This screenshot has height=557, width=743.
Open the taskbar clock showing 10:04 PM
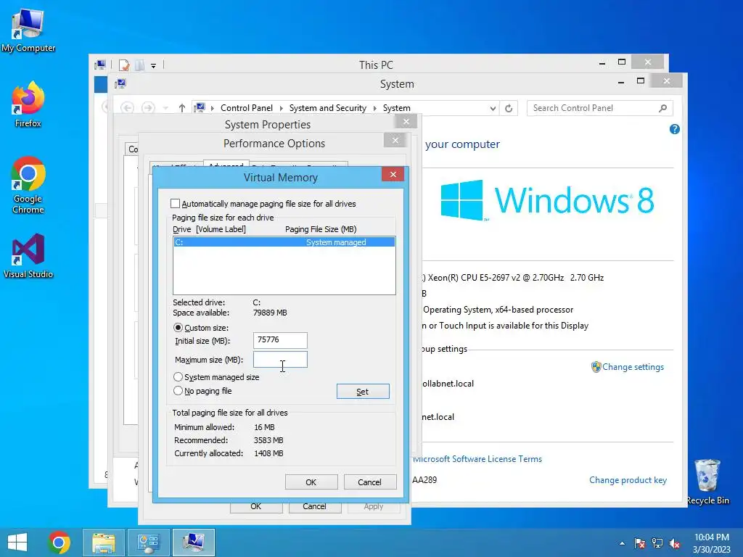tap(711, 542)
